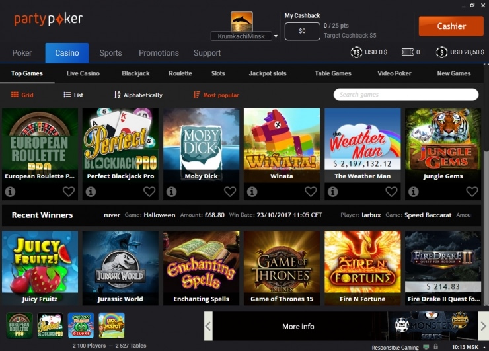Screen dimensions: 489x351
Task: Open the Responsible Gaming link
Action: tap(395, 347)
